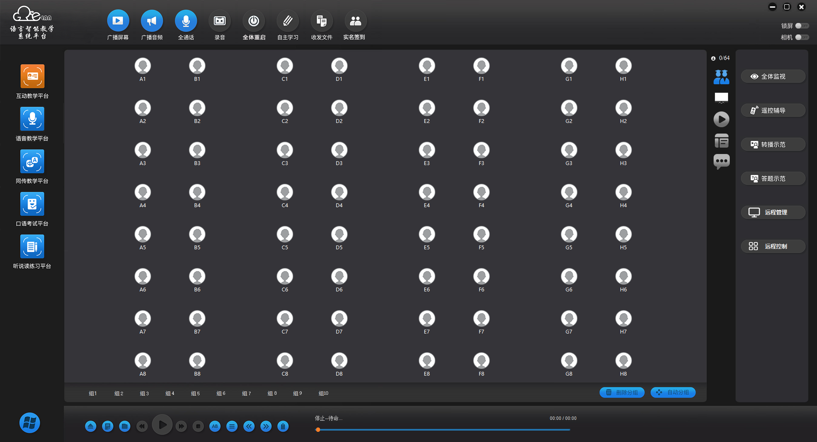
Task: Click the bookmark tag icon in player
Action: [283, 426]
